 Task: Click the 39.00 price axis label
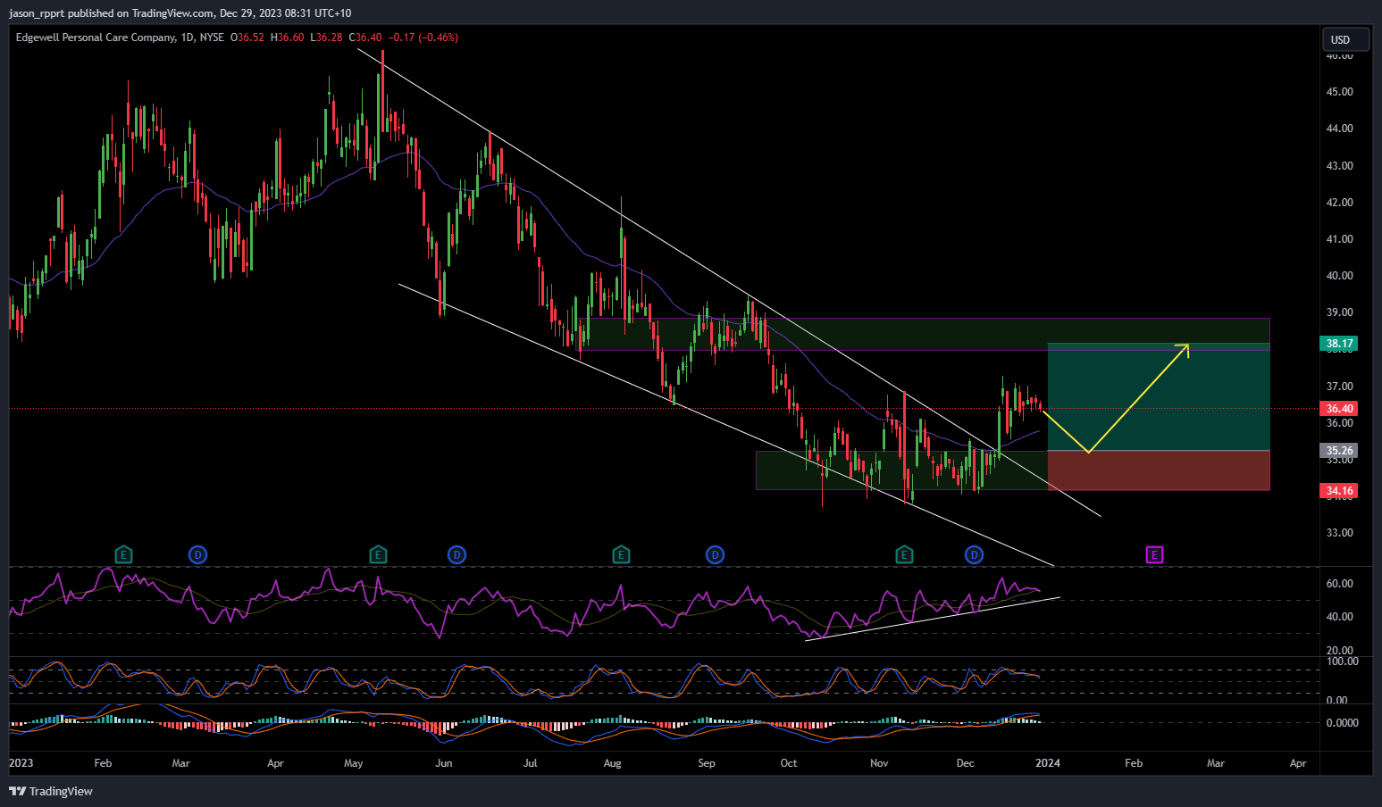(x=1339, y=312)
